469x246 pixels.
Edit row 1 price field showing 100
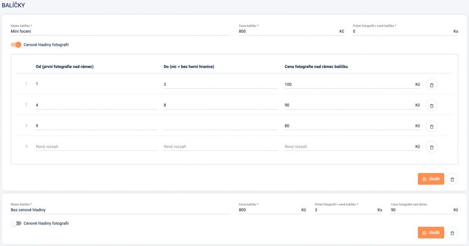click(x=352, y=84)
